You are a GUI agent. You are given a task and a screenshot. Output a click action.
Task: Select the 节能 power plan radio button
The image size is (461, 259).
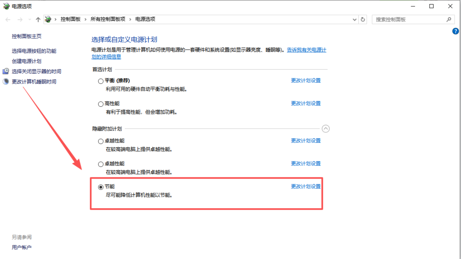[x=101, y=187]
